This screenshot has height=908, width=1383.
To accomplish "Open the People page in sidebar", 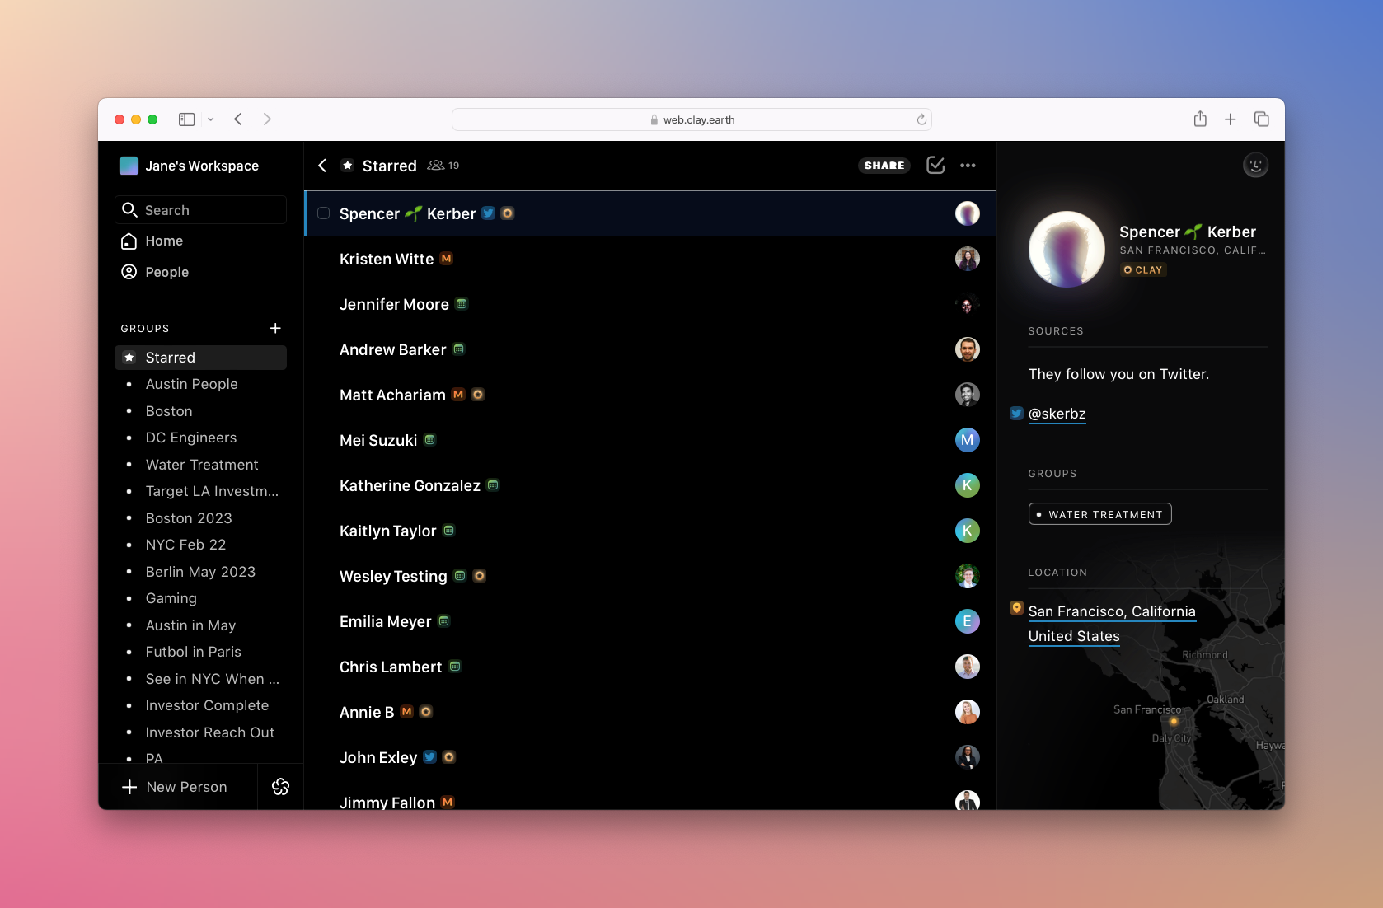I will click(166, 272).
